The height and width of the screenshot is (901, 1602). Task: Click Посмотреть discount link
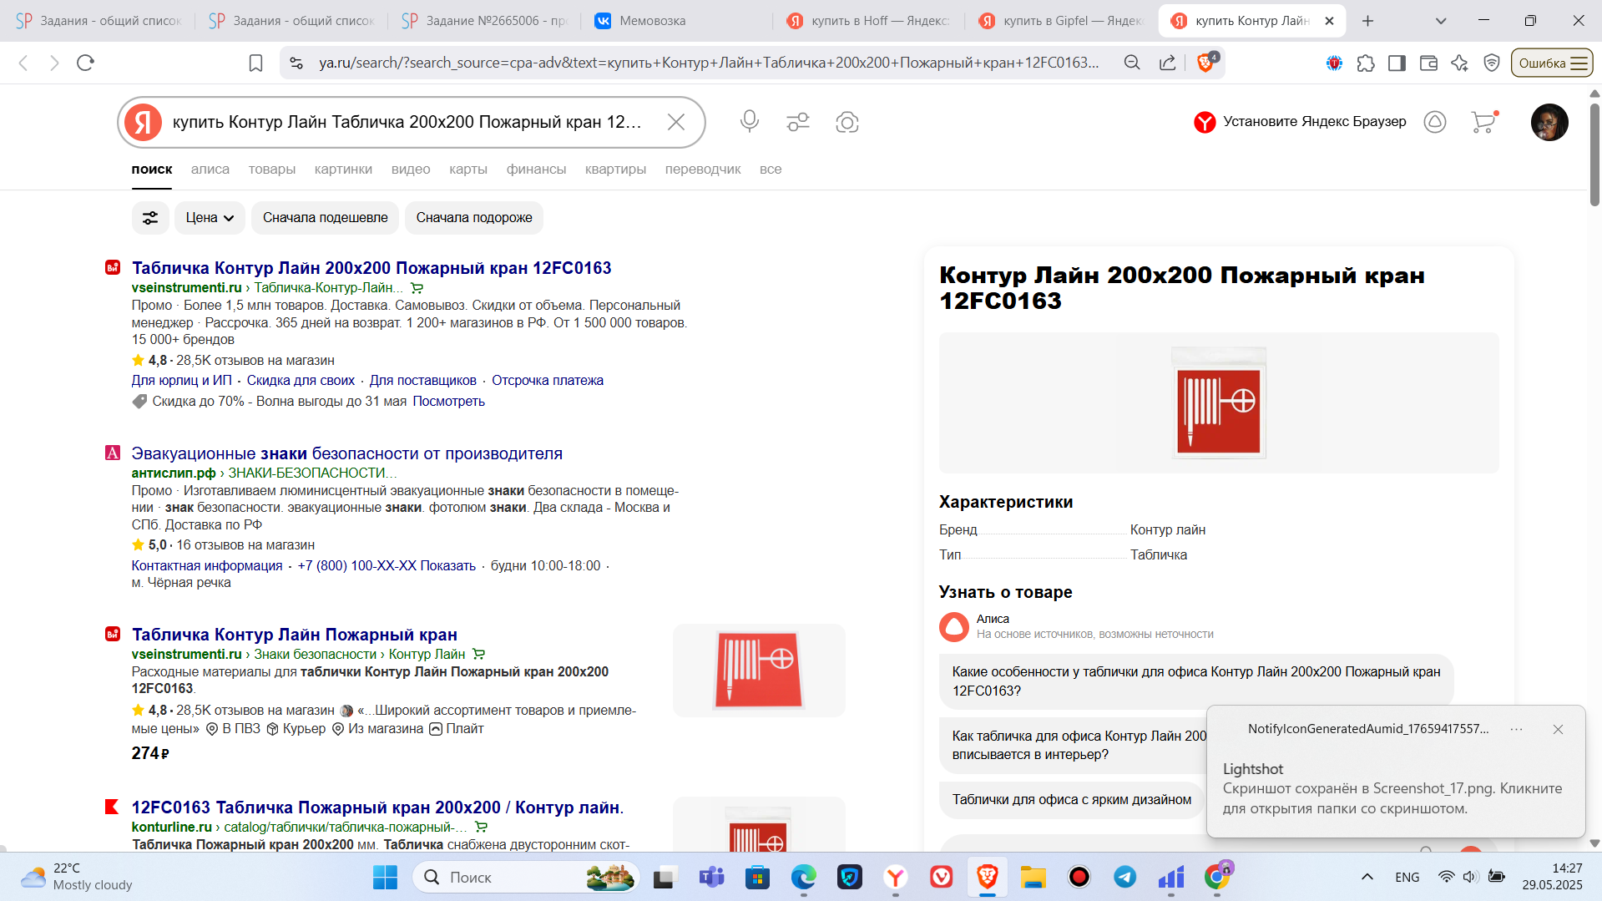point(449,402)
